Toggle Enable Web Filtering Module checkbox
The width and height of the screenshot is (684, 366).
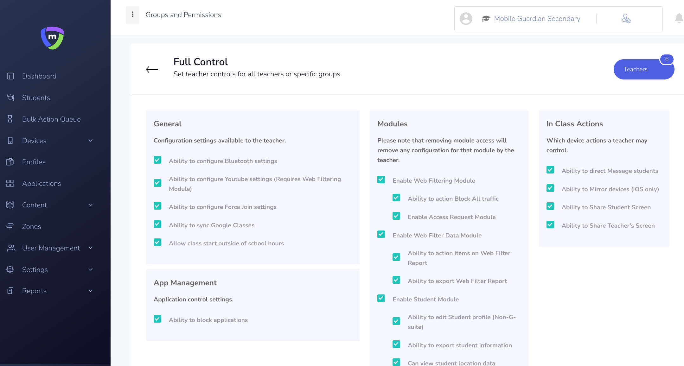(381, 180)
